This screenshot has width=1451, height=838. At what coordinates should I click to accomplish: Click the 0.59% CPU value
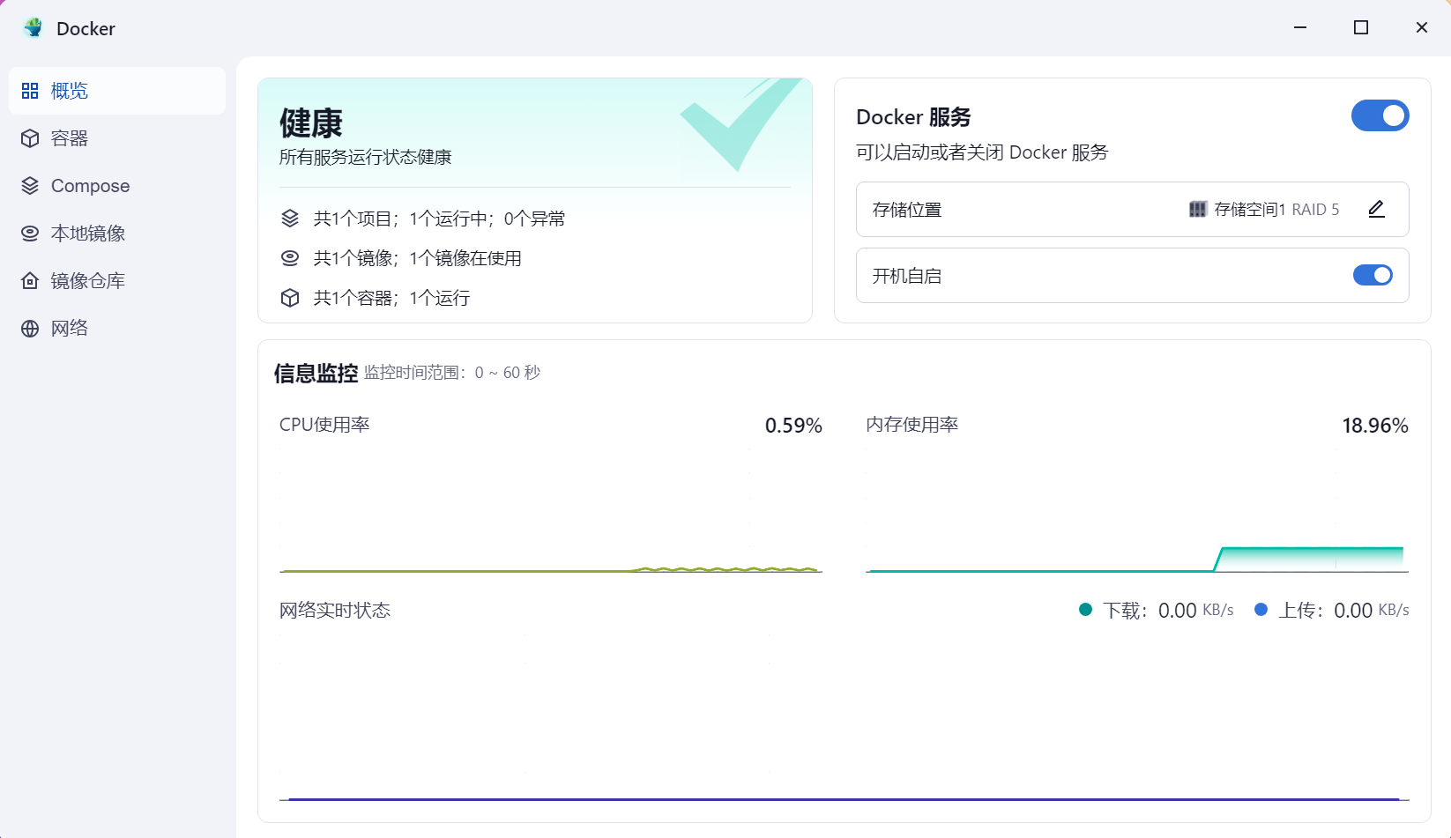pyautogui.click(x=793, y=426)
